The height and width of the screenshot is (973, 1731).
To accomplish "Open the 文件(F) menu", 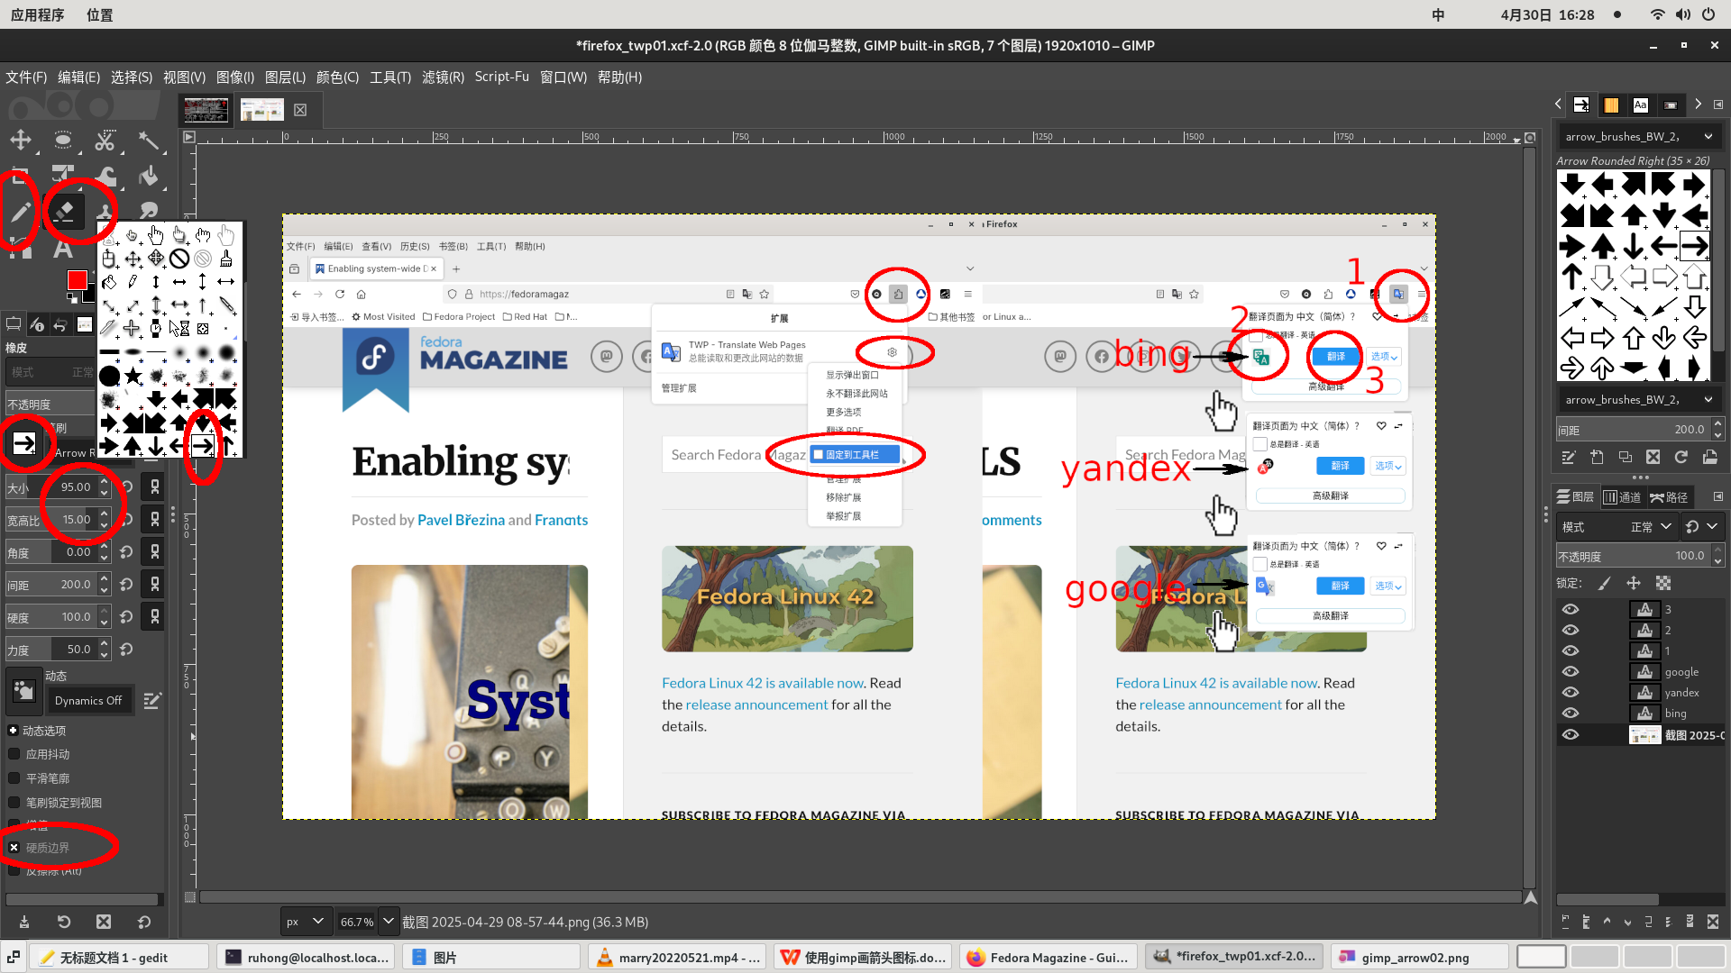I will click(26, 77).
